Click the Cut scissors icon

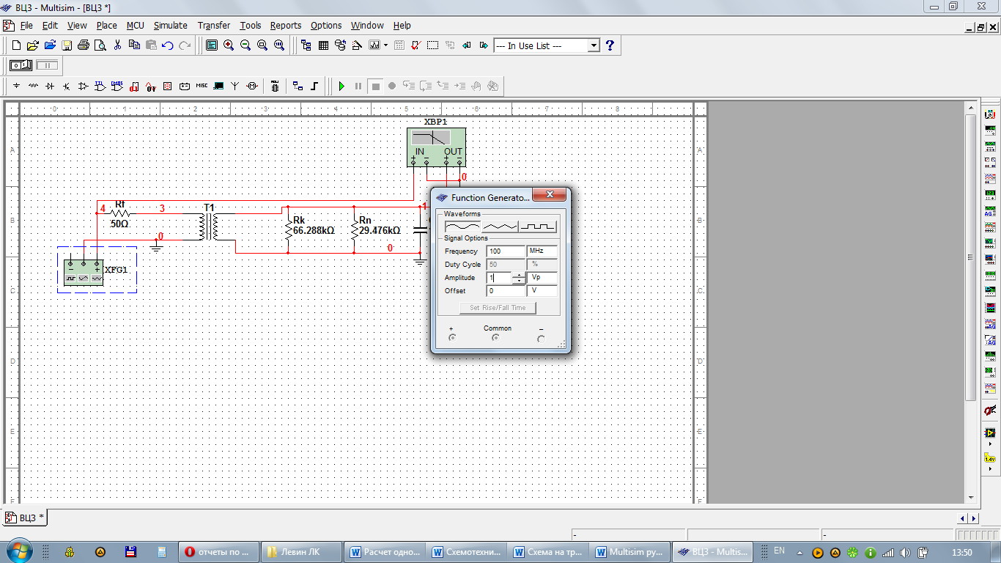[117, 45]
